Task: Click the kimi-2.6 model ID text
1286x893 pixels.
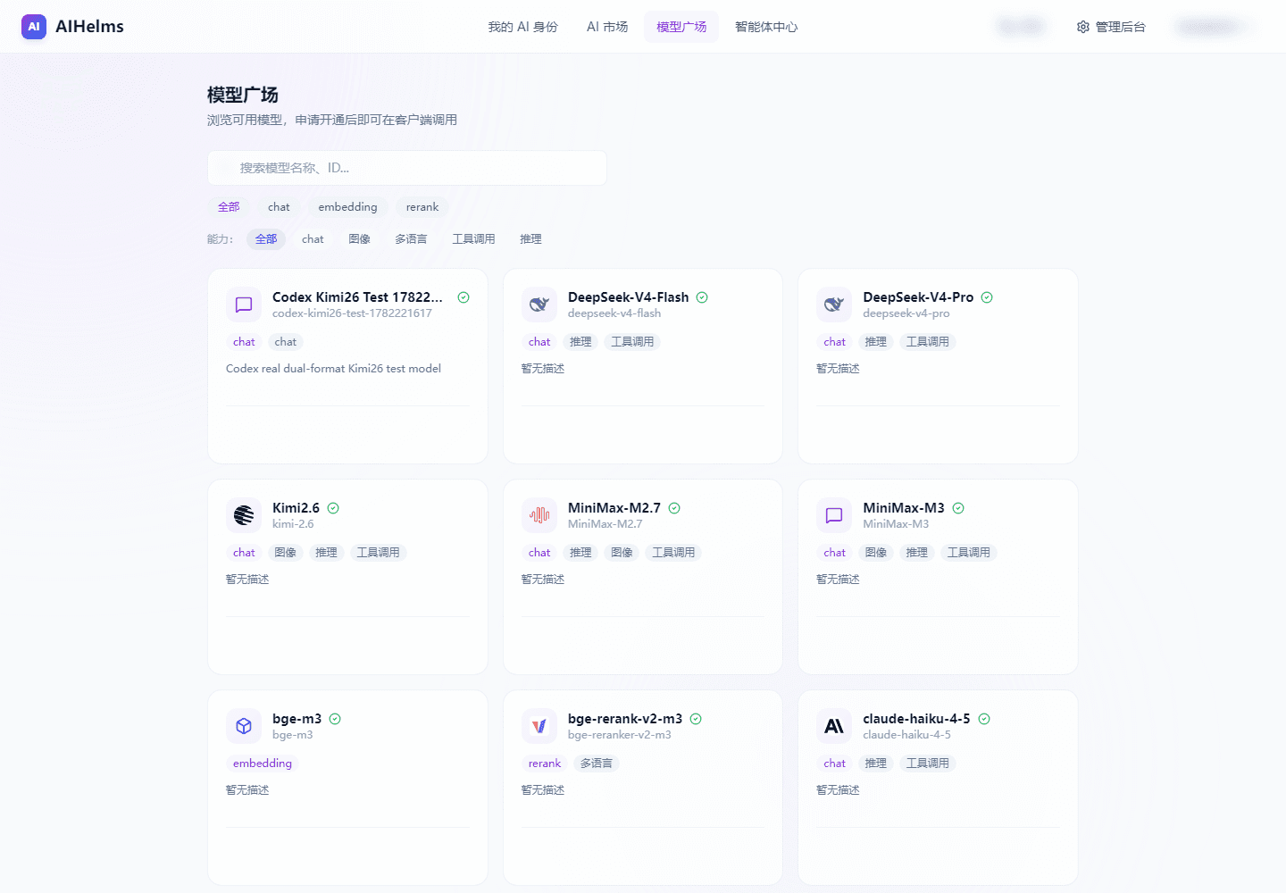Action: pos(293,524)
